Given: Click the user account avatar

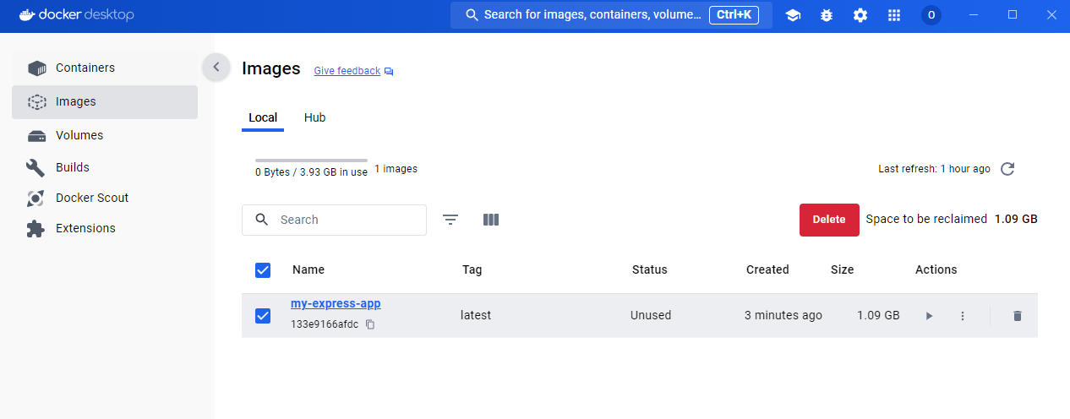Looking at the screenshot, I should coord(931,15).
